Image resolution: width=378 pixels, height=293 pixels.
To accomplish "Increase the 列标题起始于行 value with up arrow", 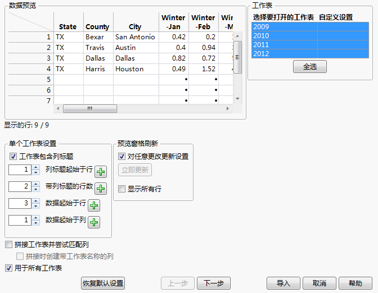I will click(x=35, y=167).
